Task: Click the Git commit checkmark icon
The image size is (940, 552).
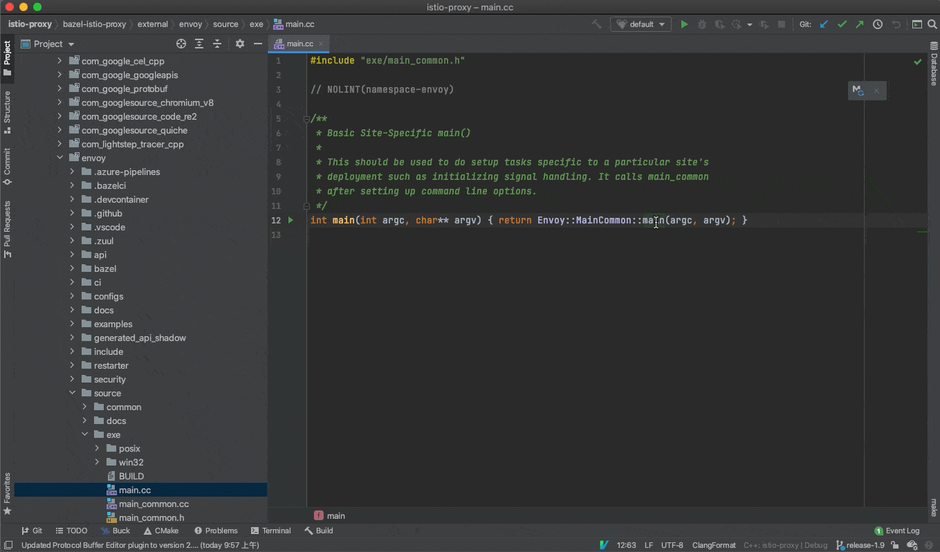Action: coord(842,24)
